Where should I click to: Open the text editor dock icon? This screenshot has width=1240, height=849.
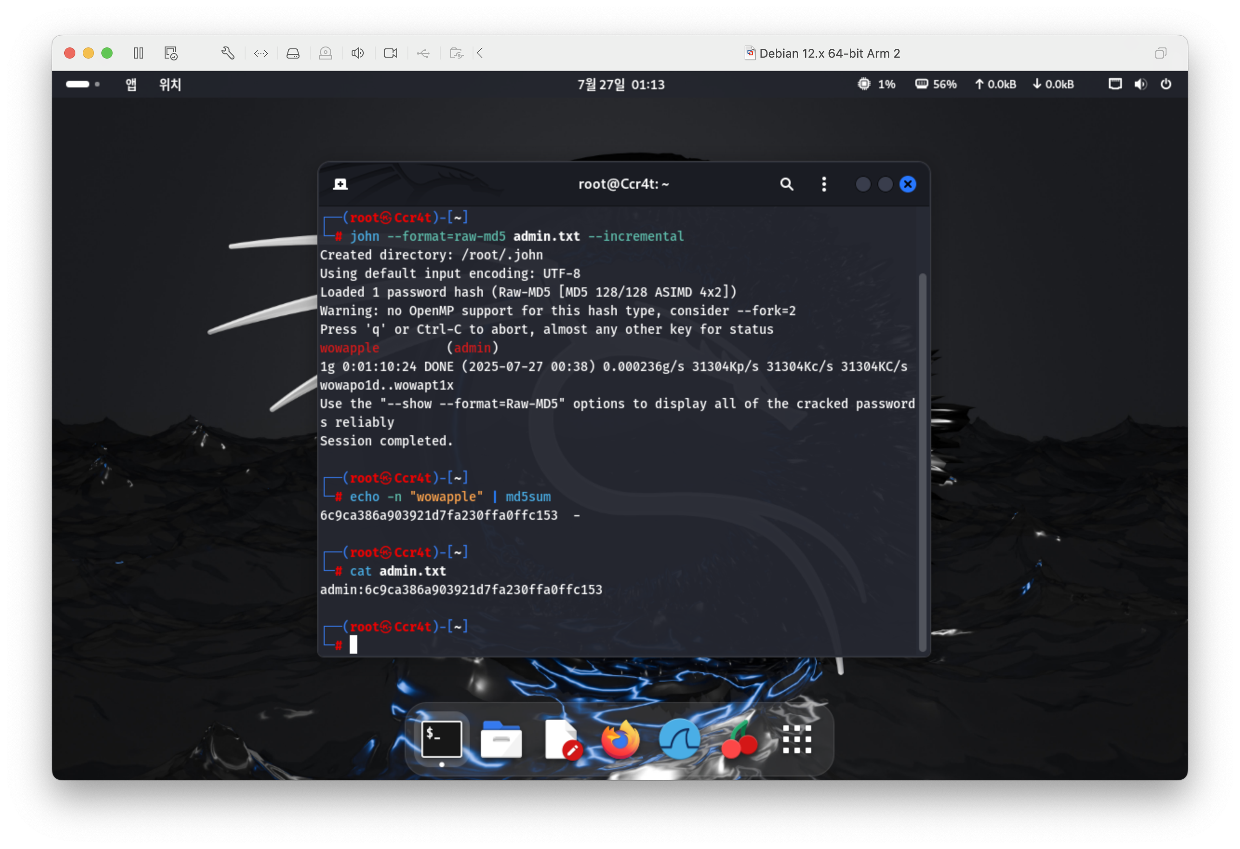tap(562, 740)
